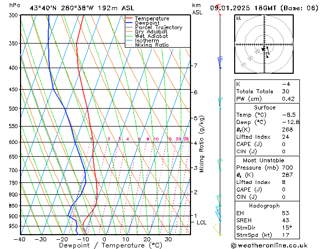Click the gray Parcel Trajectory legend line sample
Image resolution: width=323 pixels, height=249 pixels.
129,27
